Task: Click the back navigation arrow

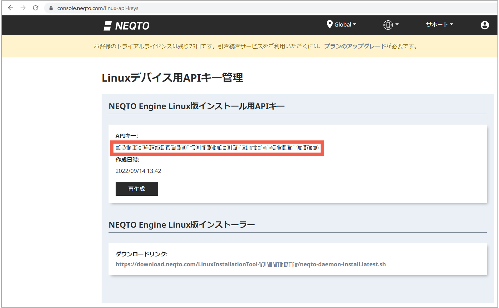Action: 10,8
